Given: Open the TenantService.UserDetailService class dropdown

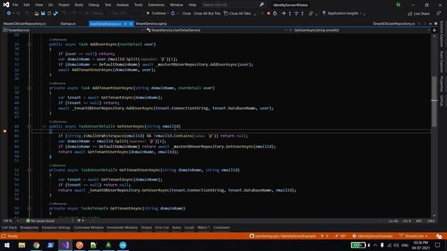Looking at the screenshot, I should coord(216,30).
